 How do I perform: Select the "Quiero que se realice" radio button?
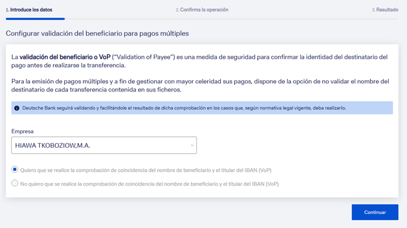[15, 169]
